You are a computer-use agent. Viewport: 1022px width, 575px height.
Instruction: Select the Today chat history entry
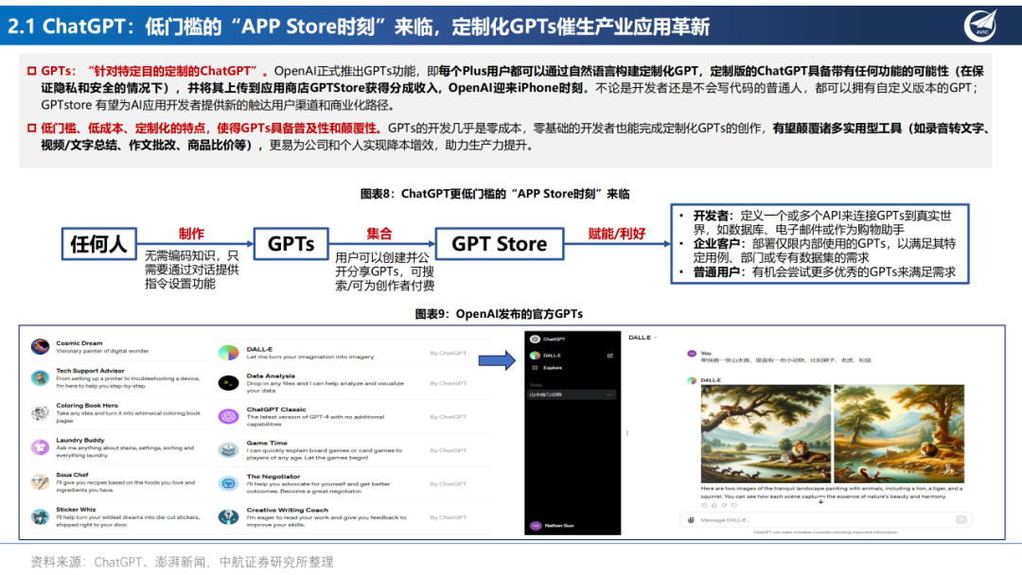(x=572, y=394)
